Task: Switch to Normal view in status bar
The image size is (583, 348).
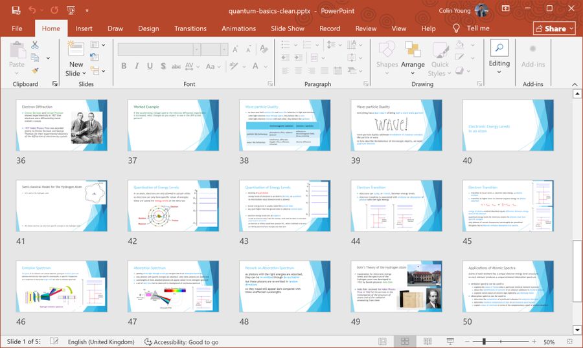Action: (x=383, y=342)
